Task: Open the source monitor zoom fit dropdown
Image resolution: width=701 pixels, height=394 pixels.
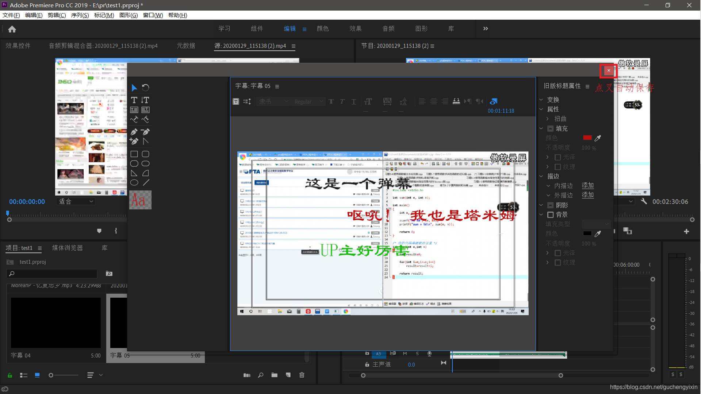Action: 76,201
